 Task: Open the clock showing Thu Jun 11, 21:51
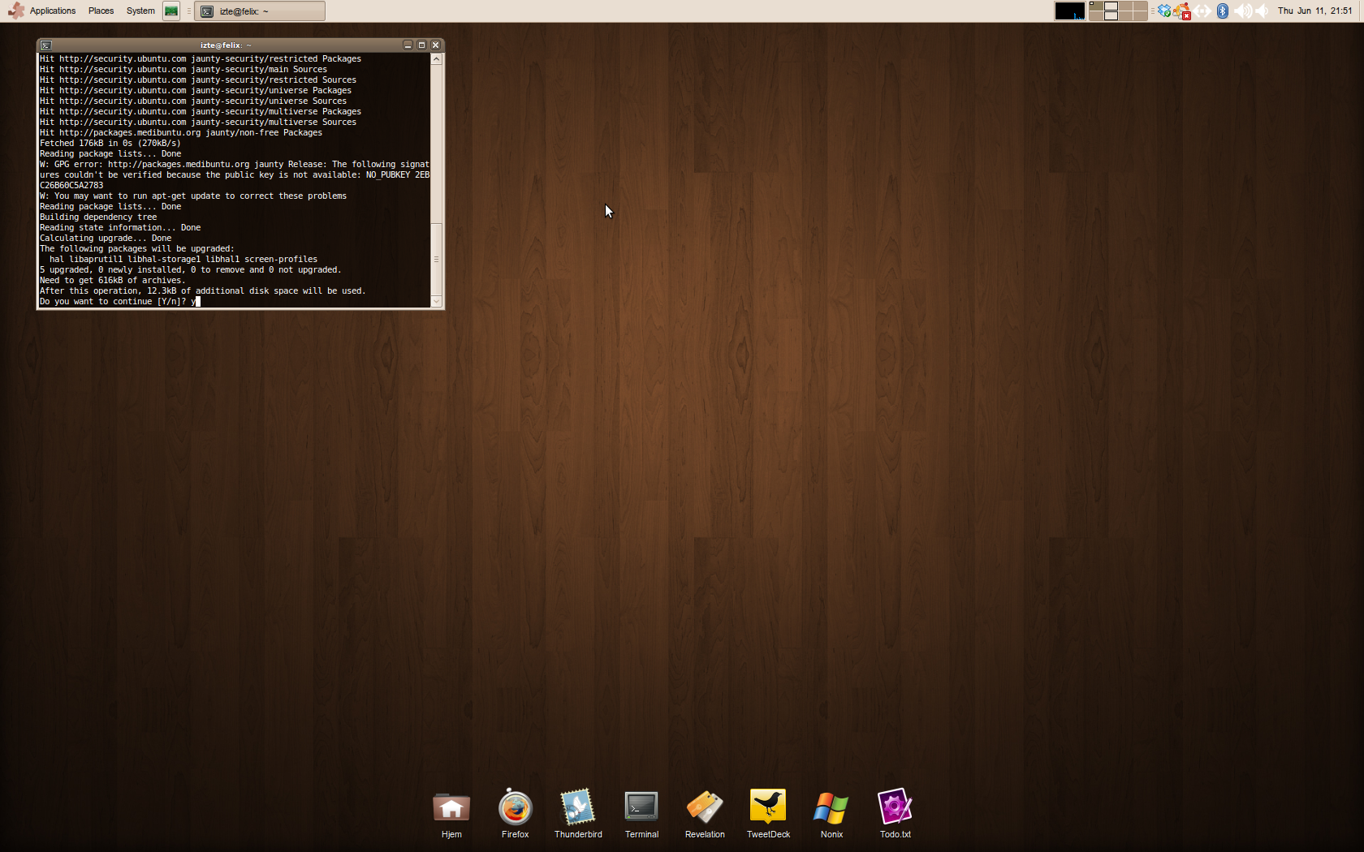(x=1314, y=11)
